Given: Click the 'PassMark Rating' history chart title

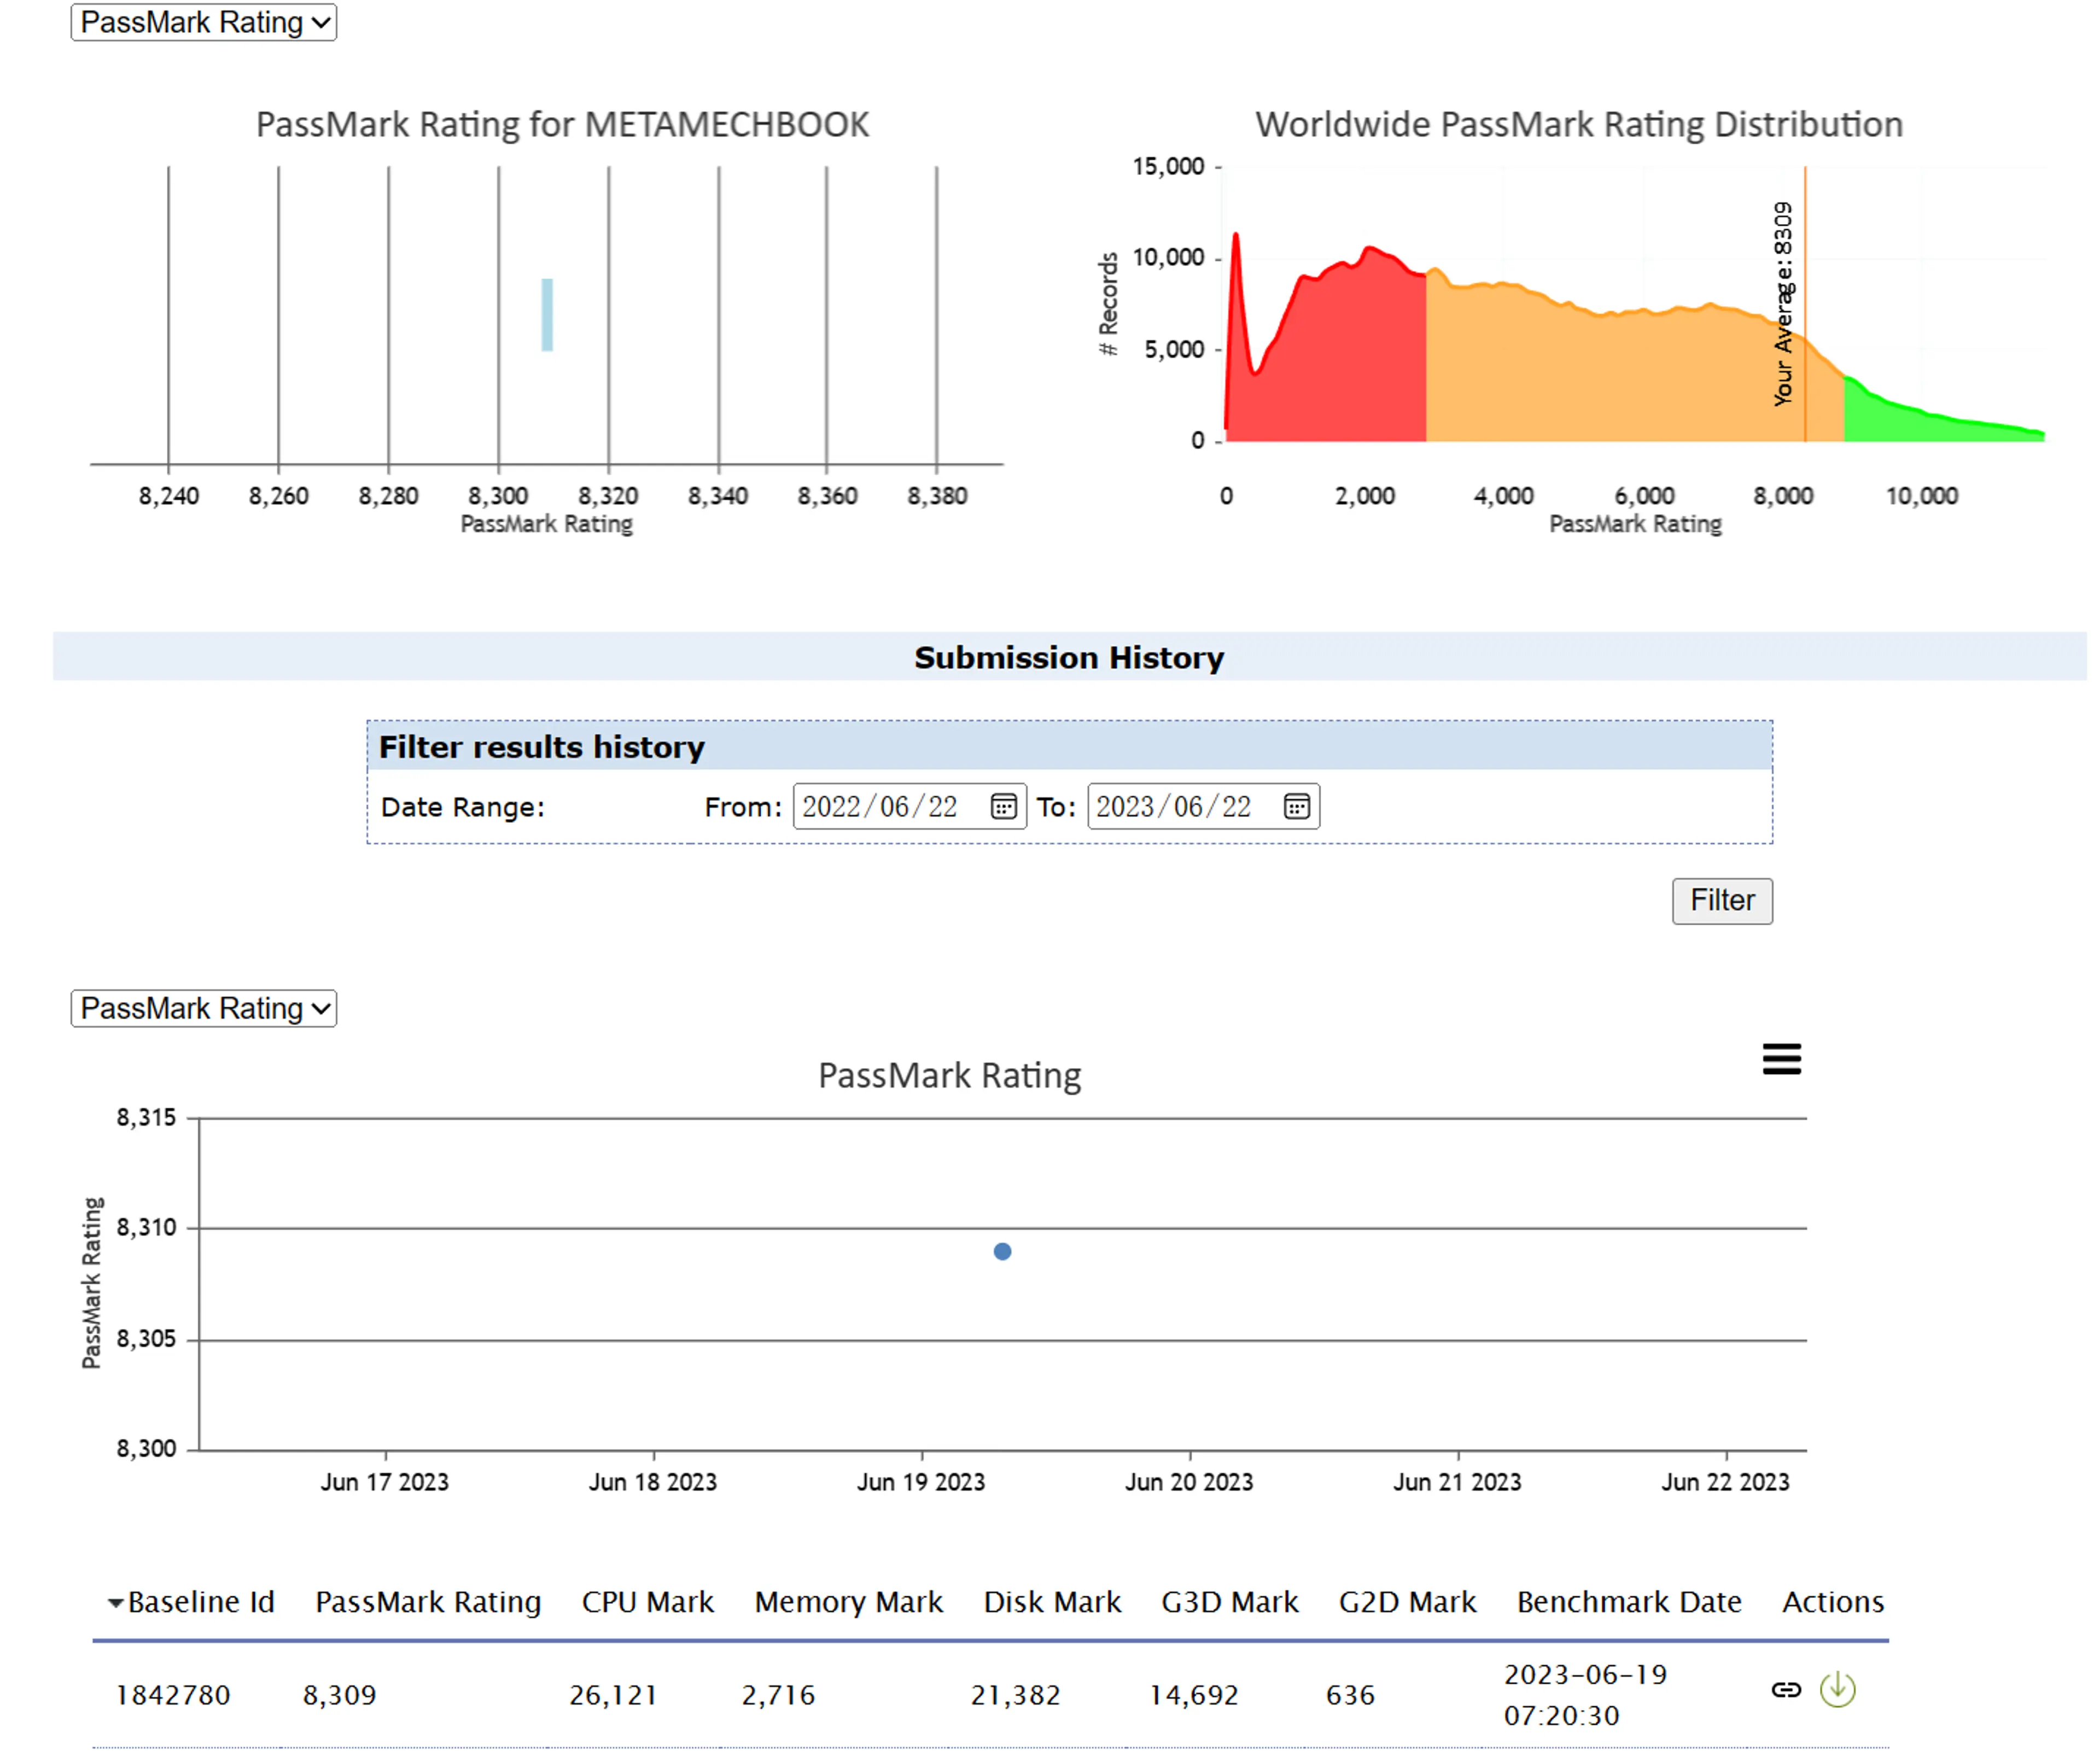Looking at the screenshot, I should 949,1075.
